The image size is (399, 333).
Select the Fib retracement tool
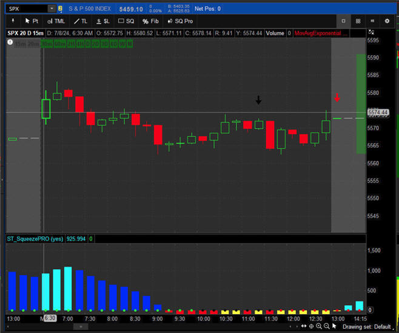click(150, 21)
